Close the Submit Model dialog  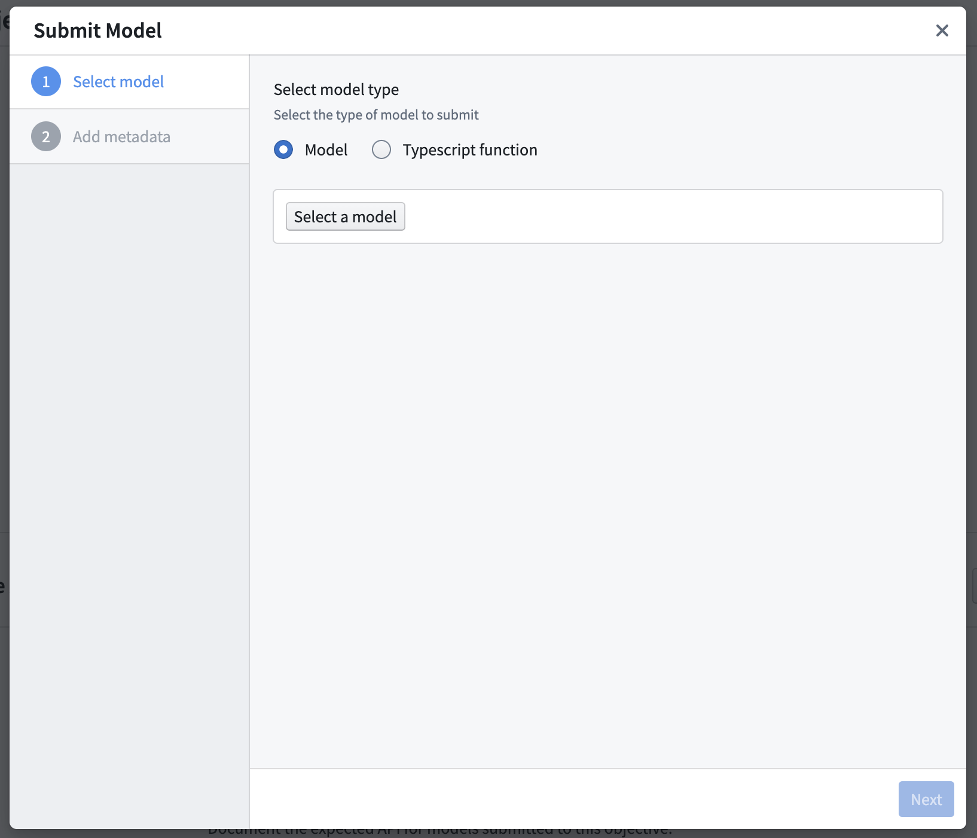942,30
